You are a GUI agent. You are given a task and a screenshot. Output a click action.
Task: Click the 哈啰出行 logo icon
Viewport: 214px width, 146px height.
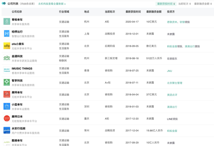tap(7, 34)
